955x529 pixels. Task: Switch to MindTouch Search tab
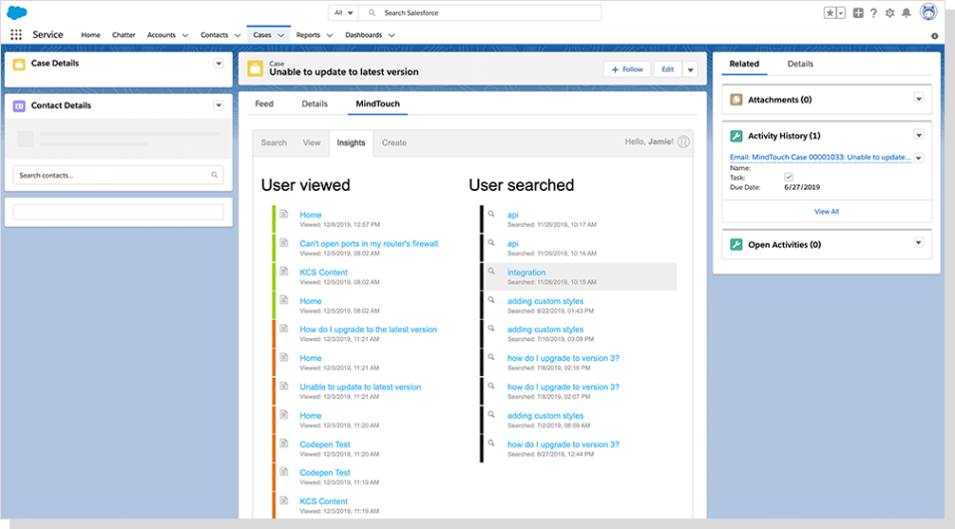[274, 143]
